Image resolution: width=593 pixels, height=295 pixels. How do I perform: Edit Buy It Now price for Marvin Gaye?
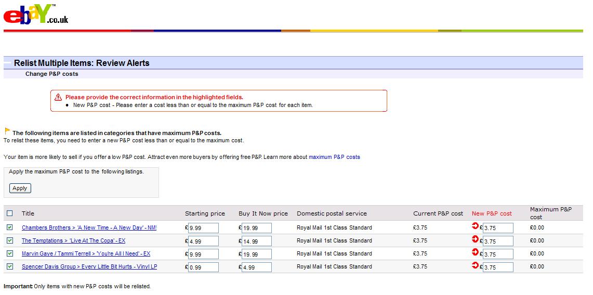point(257,254)
